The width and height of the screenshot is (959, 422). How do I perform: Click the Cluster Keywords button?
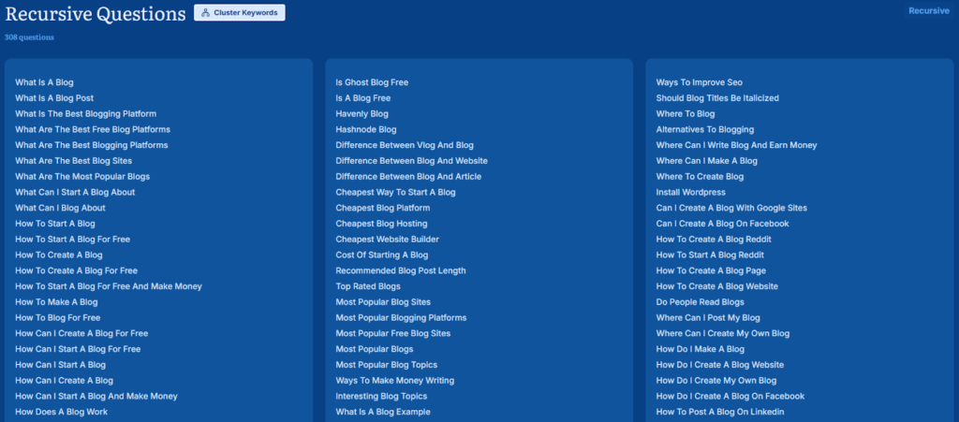(x=240, y=13)
